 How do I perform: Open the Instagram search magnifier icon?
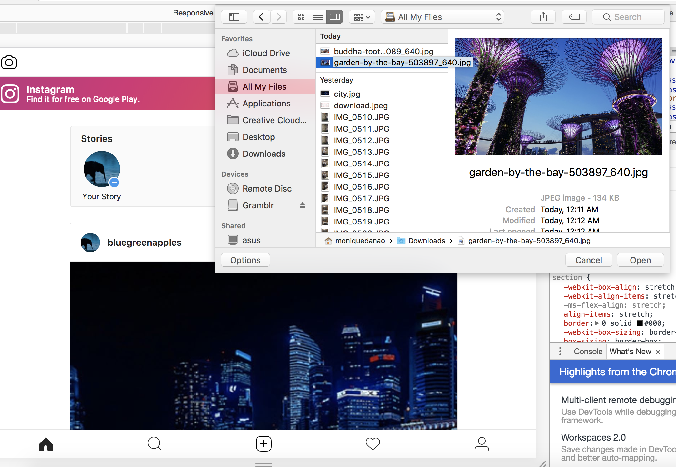pyautogui.click(x=154, y=444)
